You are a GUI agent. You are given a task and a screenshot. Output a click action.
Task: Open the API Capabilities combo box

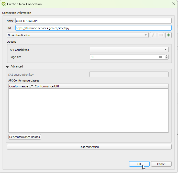129,50
